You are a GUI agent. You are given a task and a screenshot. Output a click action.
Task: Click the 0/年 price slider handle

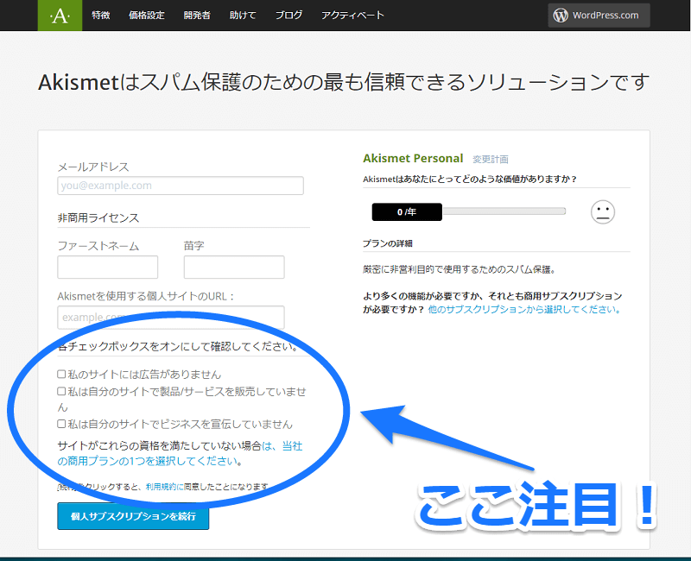click(406, 211)
